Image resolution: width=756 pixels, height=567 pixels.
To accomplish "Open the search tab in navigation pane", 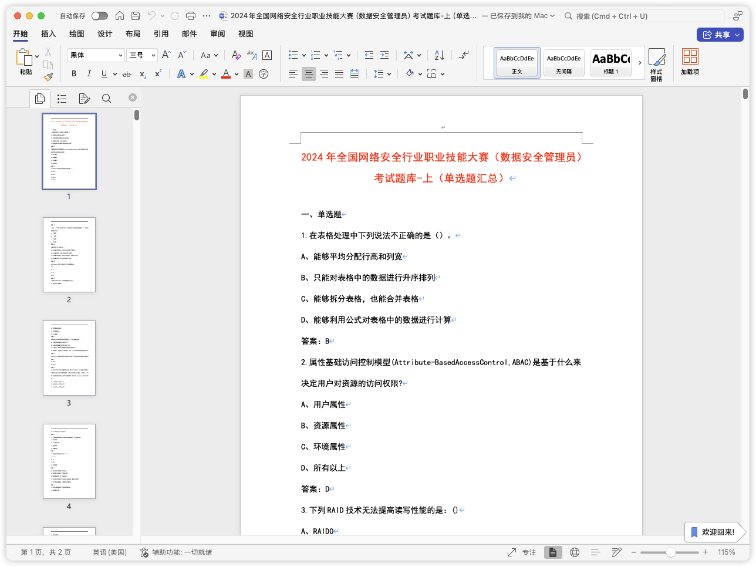I will [x=106, y=99].
